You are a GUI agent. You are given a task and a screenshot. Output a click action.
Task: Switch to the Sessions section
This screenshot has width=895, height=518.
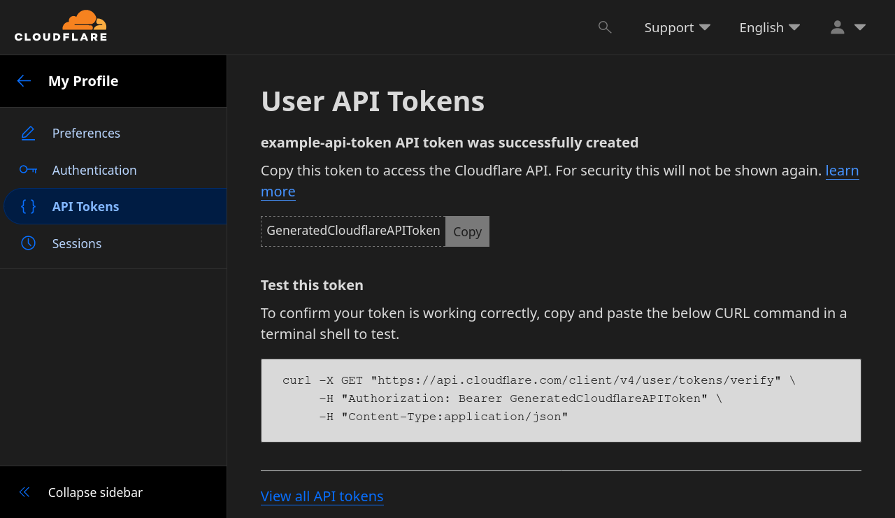pos(77,243)
